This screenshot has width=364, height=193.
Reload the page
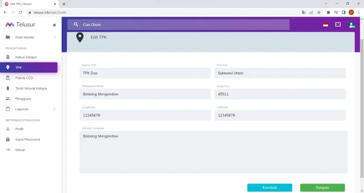pyautogui.click(x=20, y=12)
